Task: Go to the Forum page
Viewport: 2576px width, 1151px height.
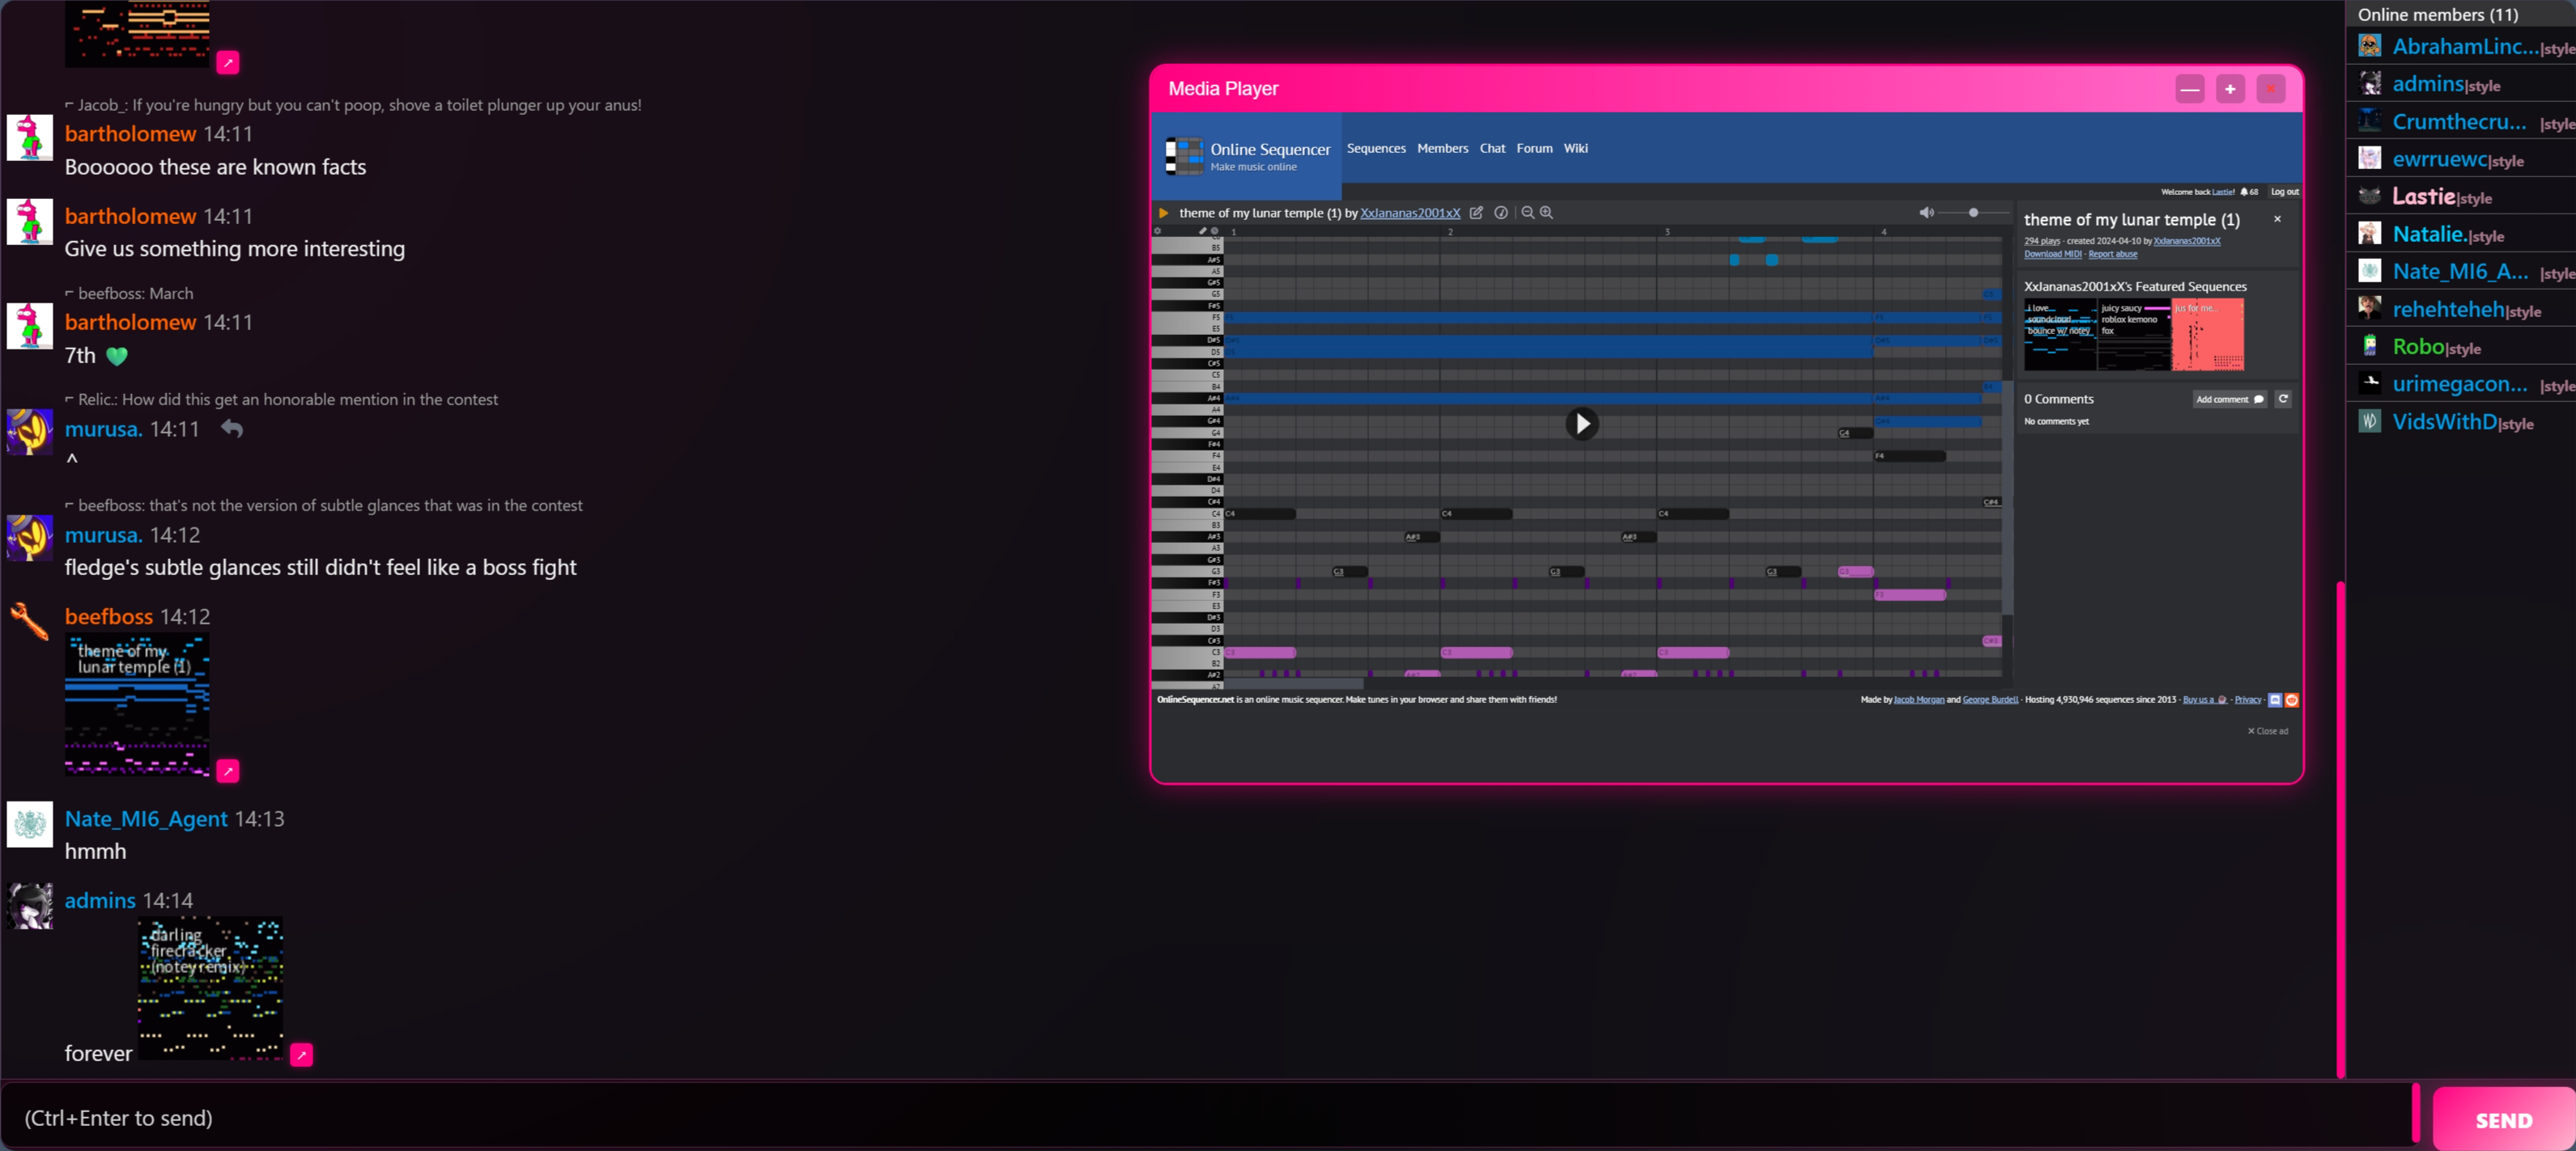Action: pyautogui.click(x=1534, y=148)
